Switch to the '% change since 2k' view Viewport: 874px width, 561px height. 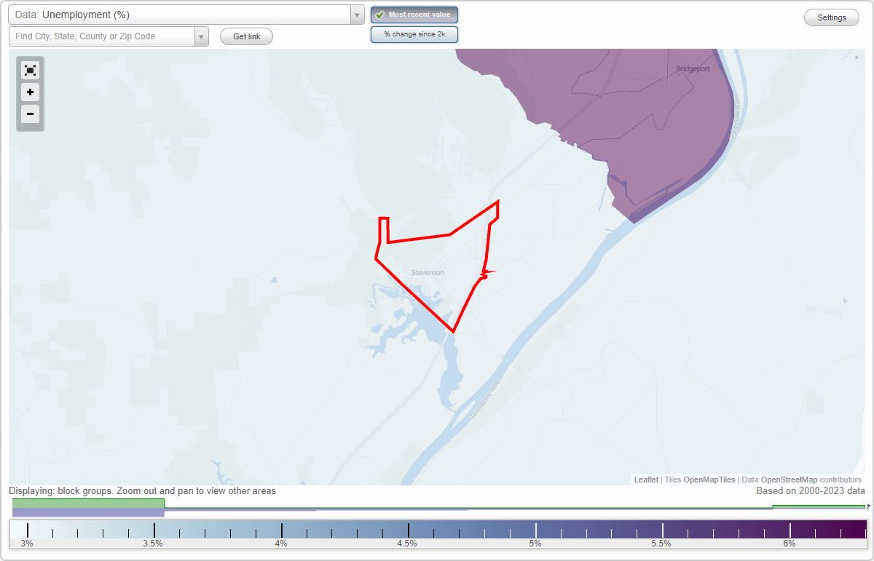[x=414, y=33]
